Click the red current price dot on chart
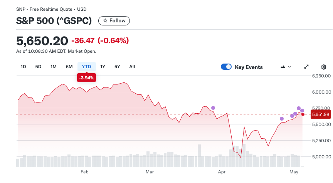The image size is (333, 183). click(303, 114)
